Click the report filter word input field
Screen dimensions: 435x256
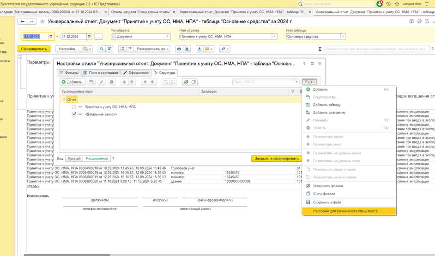click(377, 49)
